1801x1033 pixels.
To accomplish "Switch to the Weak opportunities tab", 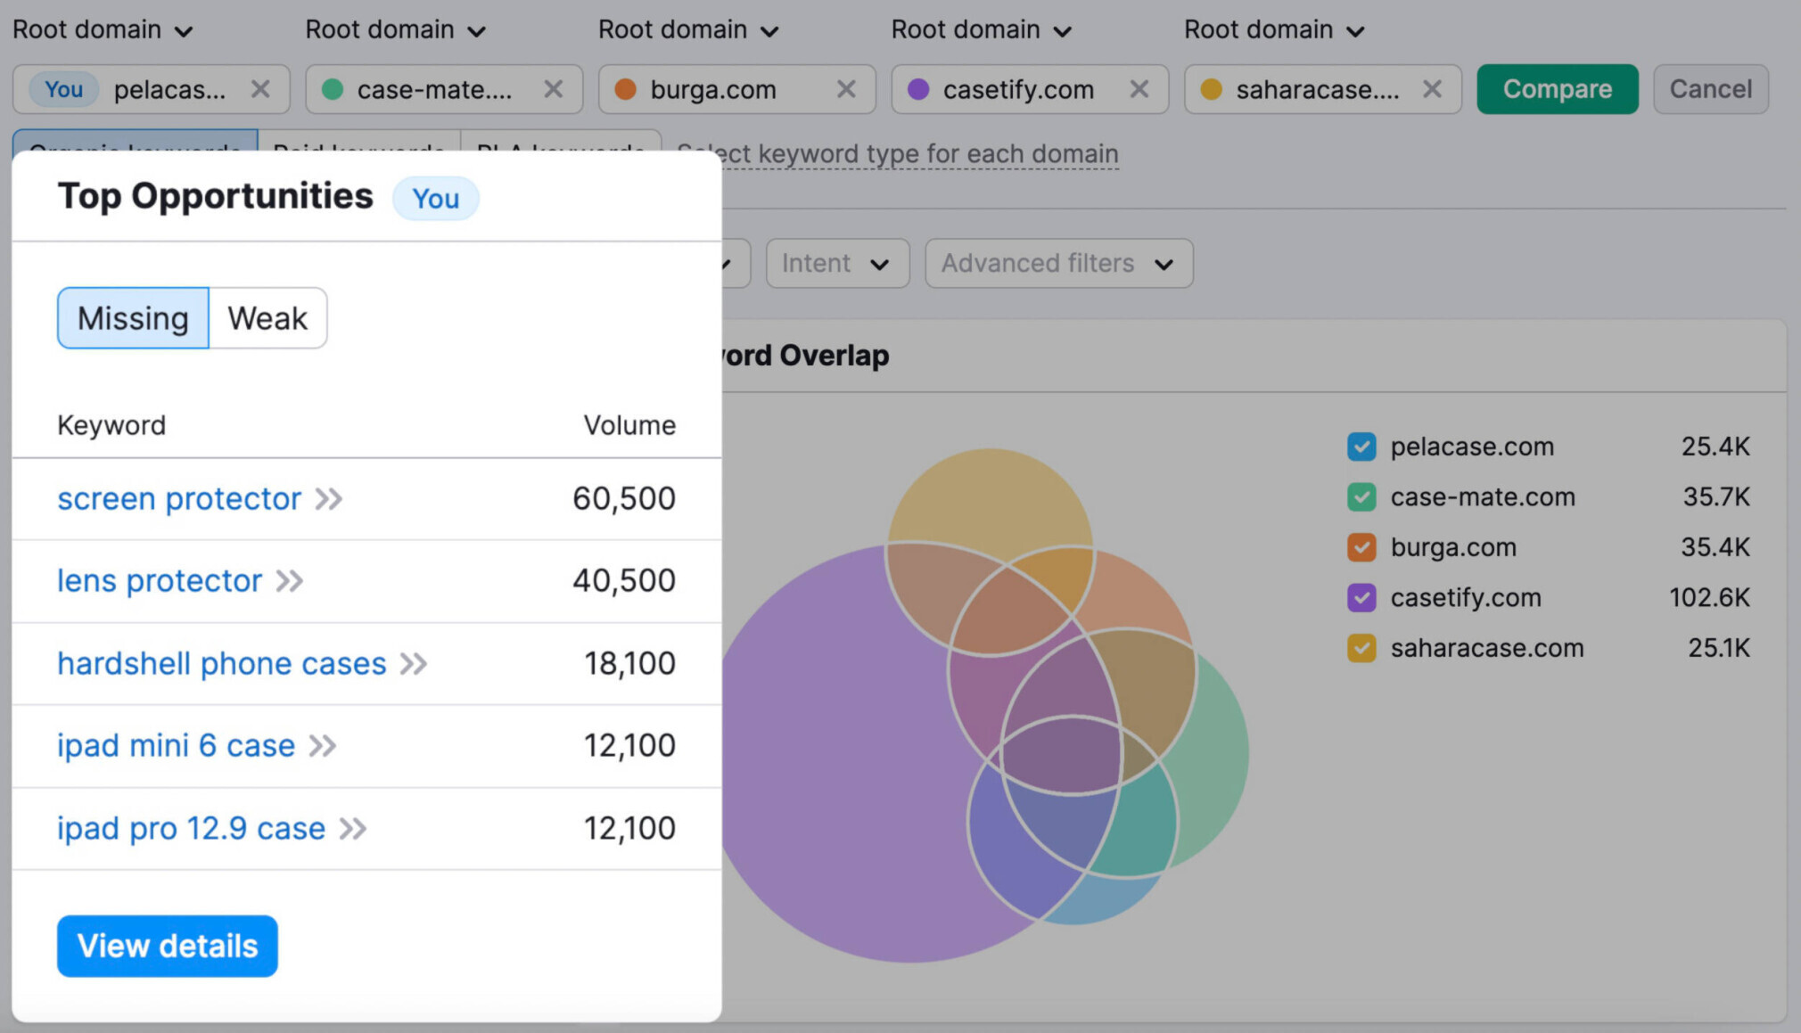I will pos(267,318).
